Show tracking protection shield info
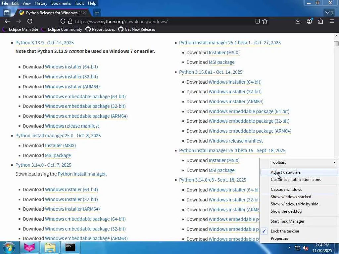The image size is (339, 254). pyautogui.click(x=63, y=21)
